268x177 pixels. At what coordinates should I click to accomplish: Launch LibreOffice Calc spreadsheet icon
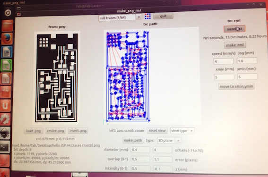coord(6,65)
